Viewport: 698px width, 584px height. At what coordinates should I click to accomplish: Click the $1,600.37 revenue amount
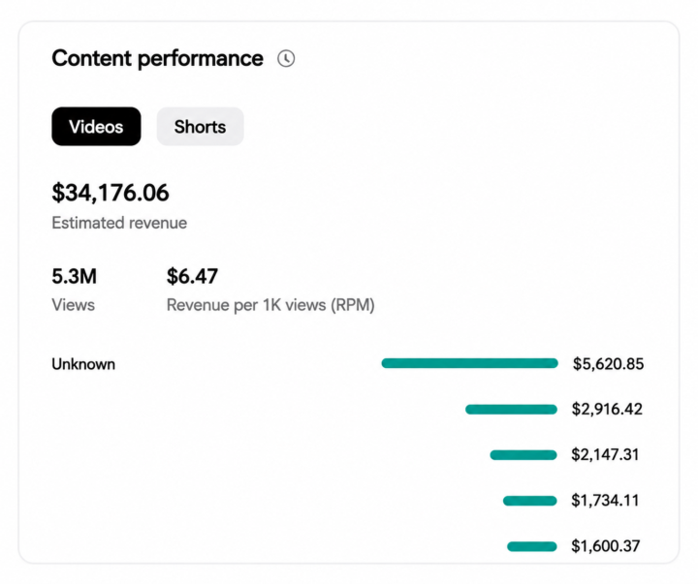pos(606,546)
